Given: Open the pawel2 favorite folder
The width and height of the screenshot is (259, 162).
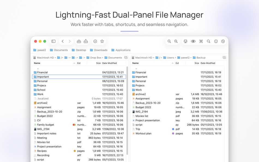Looking at the screenshot, I should click(x=40, y=50).
